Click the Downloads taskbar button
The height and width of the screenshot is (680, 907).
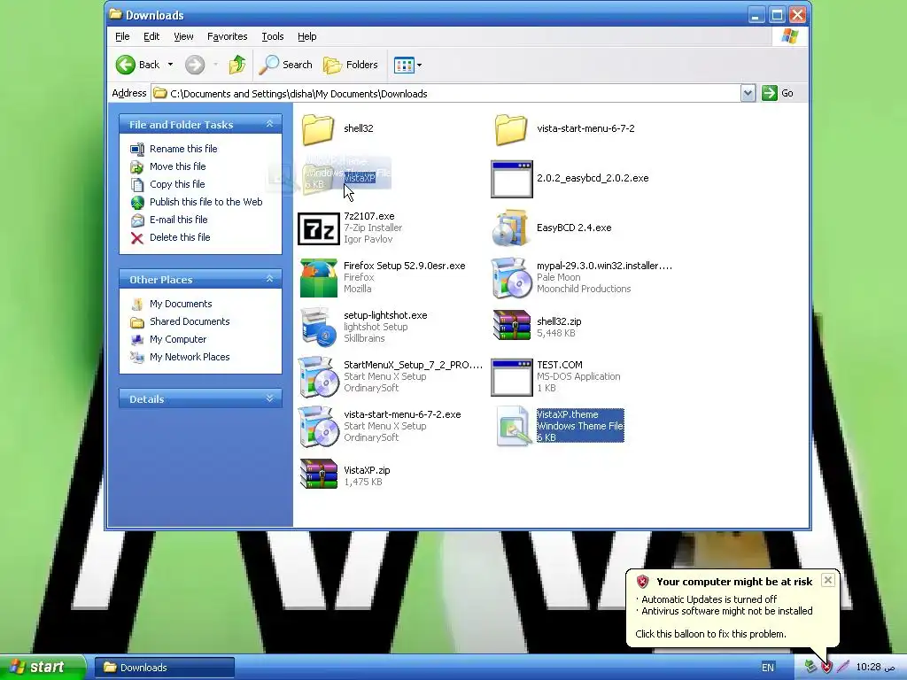[x=164, y=668]
